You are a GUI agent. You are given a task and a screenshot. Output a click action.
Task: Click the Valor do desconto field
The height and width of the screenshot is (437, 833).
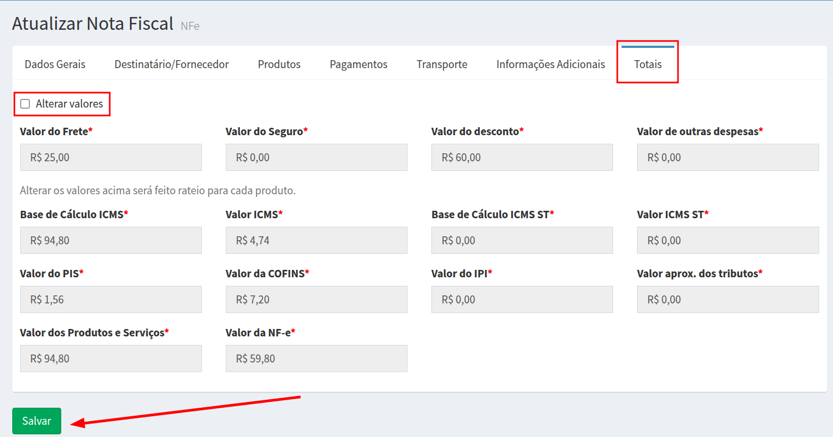pos(522,158)
